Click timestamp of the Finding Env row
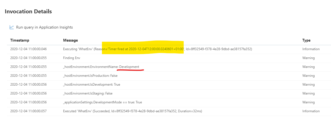The height and width of the screenshot is (120, 331). coord(28,58)
